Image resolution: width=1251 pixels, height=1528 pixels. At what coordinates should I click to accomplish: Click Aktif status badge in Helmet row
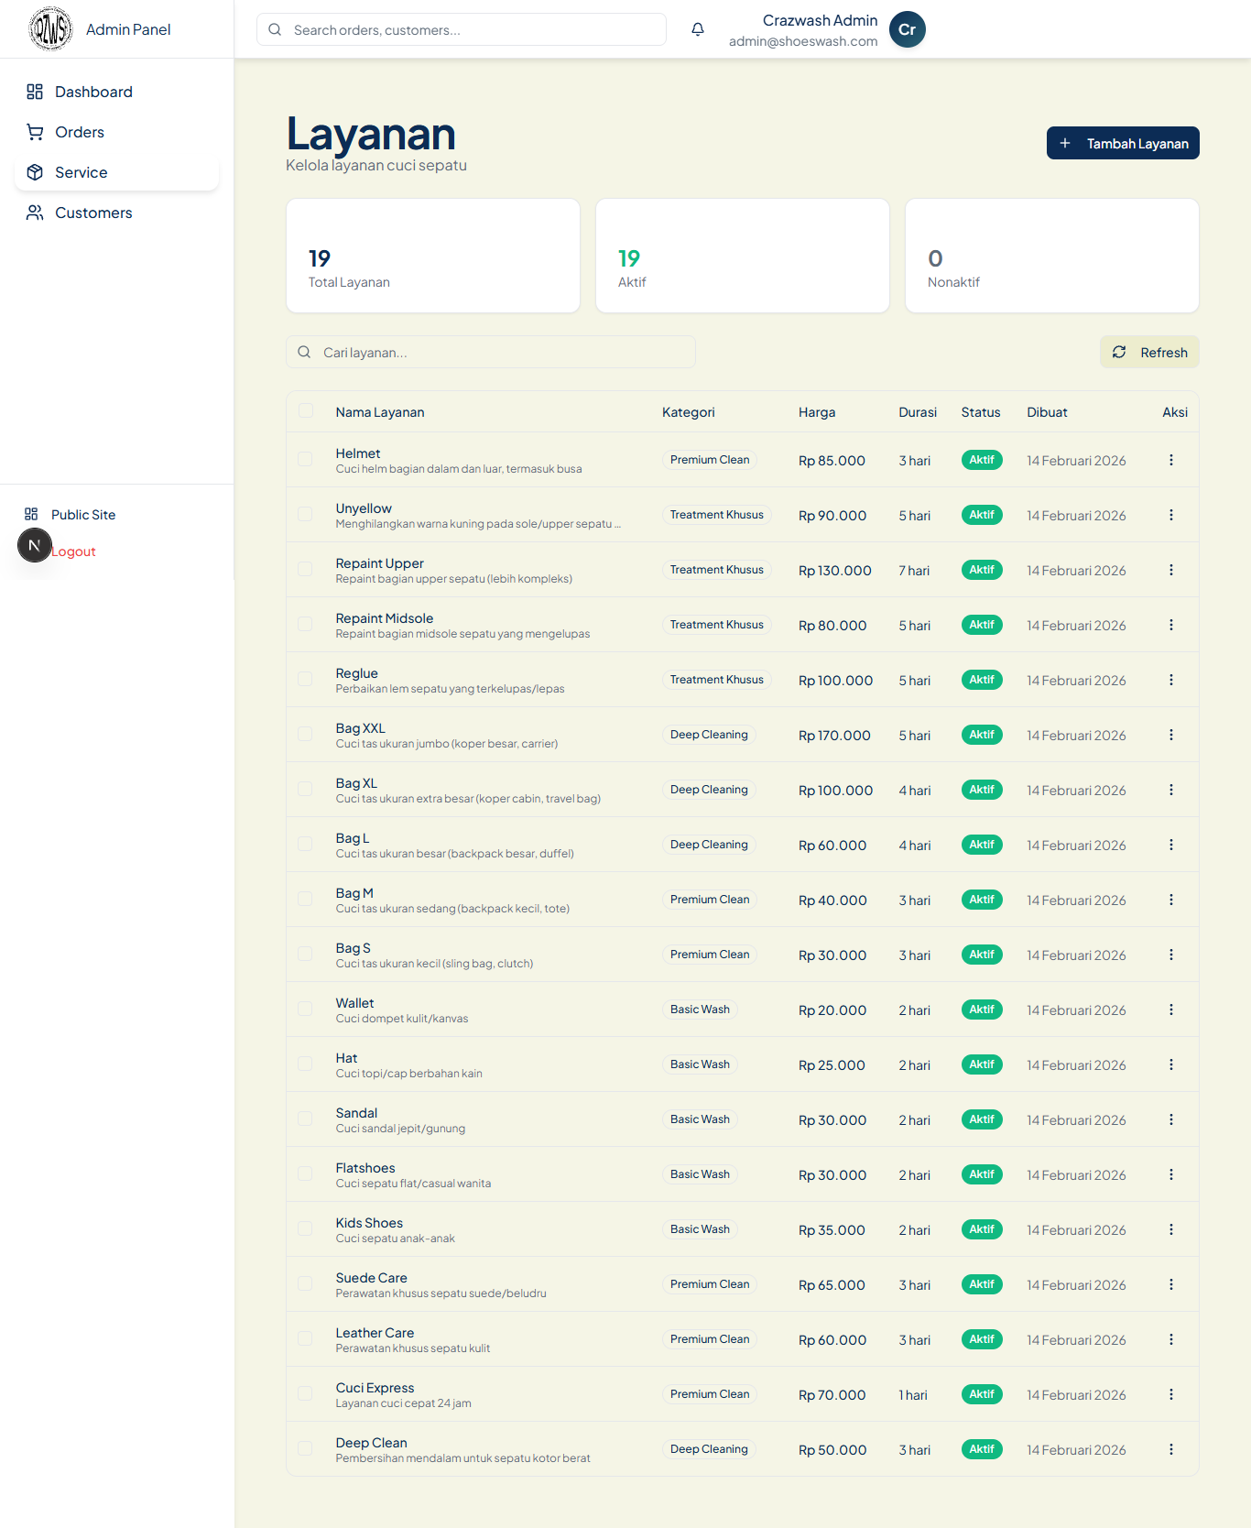[x=982, y=460]
